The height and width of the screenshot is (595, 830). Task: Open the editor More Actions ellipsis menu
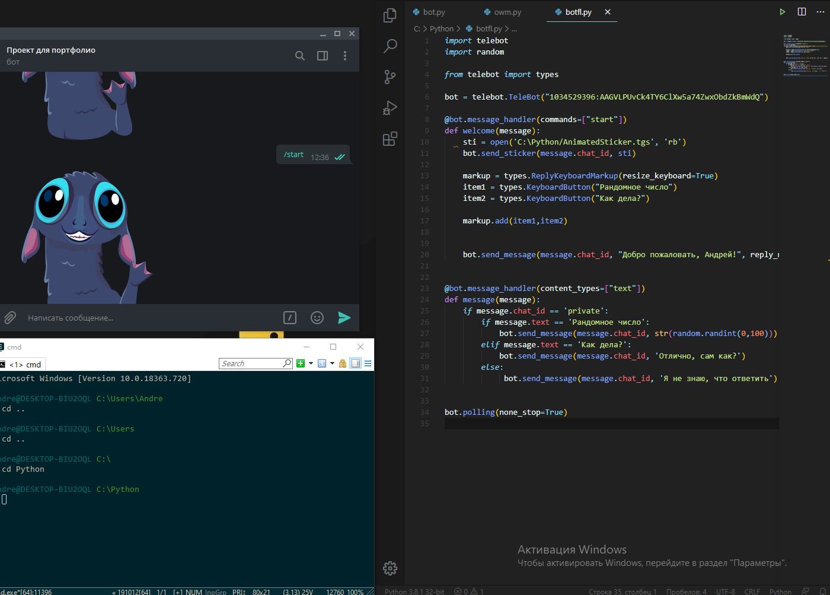[x=822, y=12]
